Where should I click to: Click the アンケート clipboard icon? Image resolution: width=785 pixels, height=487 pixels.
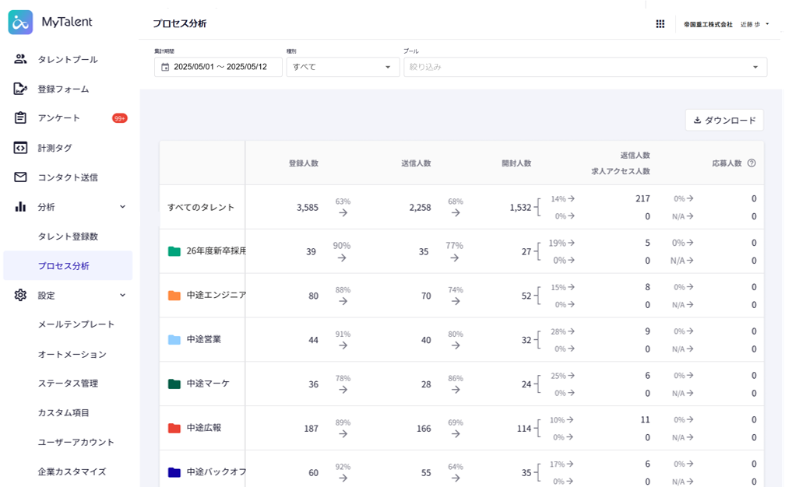(21, 118)
